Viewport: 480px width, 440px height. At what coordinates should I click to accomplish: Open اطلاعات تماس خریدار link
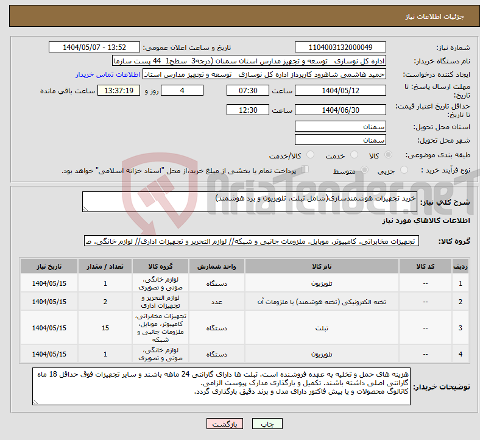tap(108, 74)
